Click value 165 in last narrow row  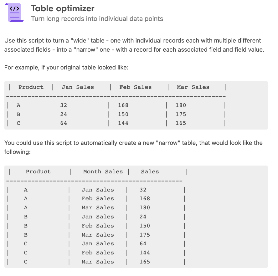[x=145, y=262]
